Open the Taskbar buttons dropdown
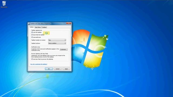The height and width of the screenshot is (97, 173). [57, 43]
